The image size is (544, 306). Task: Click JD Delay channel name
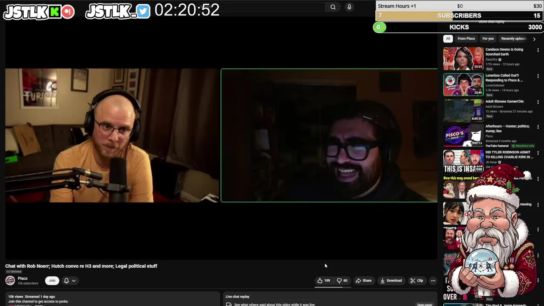coord(491,162)
